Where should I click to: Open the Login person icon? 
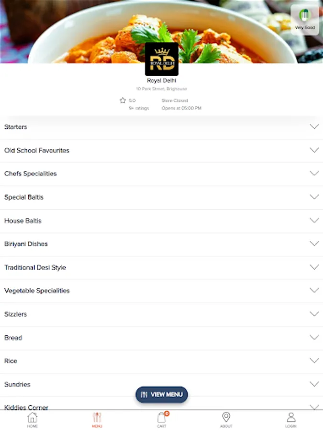[291, 417]
